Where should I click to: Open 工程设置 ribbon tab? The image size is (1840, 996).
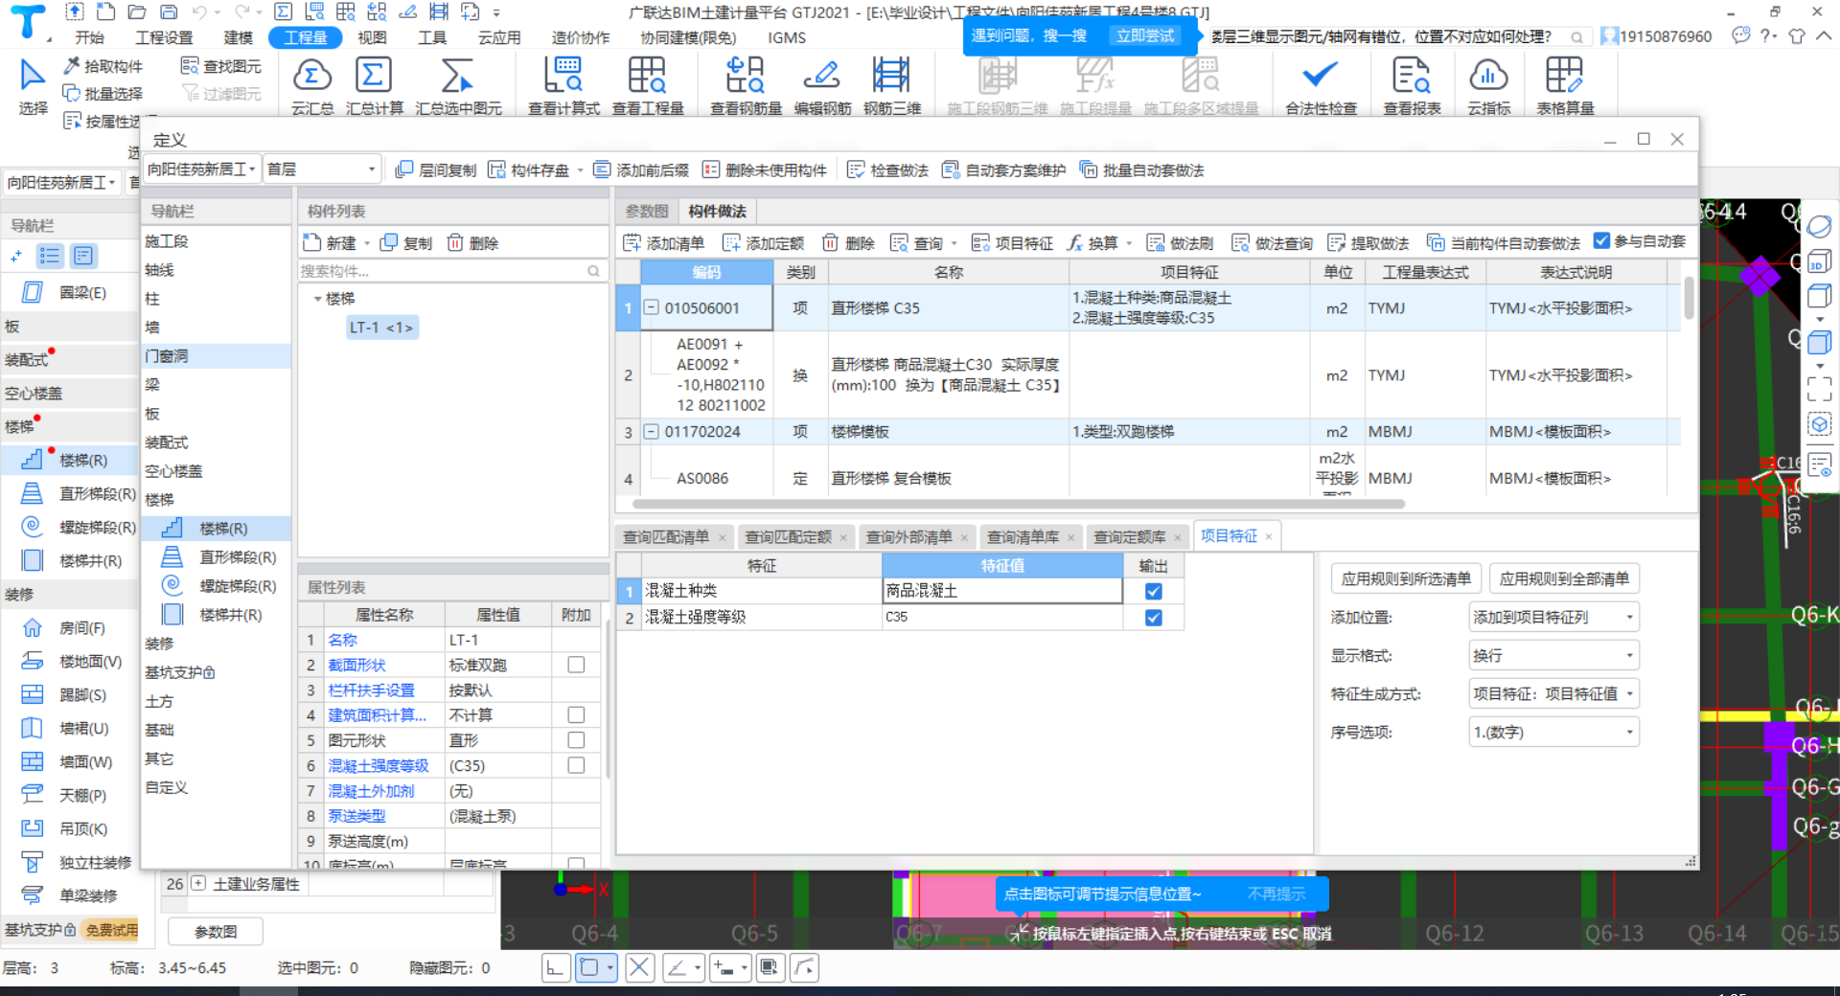click(x=164, y=37)
